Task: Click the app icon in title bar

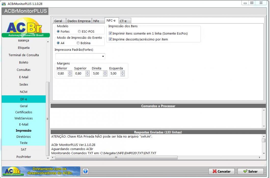Action: click(x=4, y=4)
